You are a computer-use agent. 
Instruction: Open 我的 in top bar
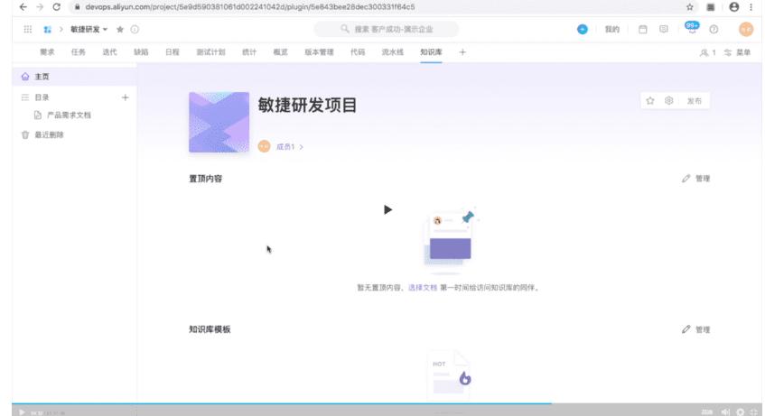click(611, 29)
